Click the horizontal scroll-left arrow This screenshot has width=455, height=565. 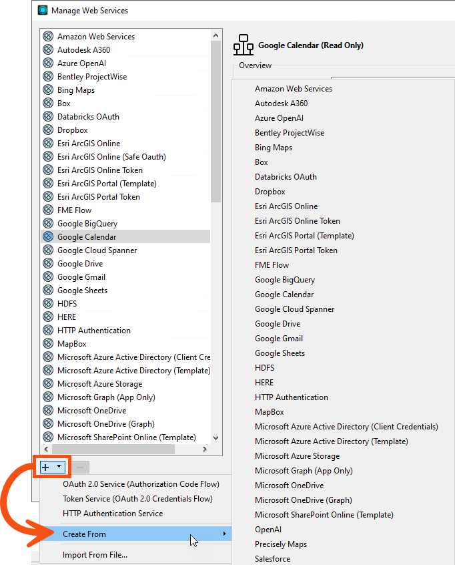point(46,449)
